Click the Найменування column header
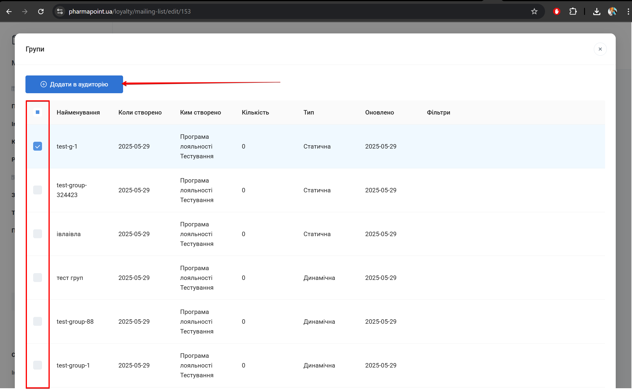Screen dimensions: 632x390 point(78,112)
